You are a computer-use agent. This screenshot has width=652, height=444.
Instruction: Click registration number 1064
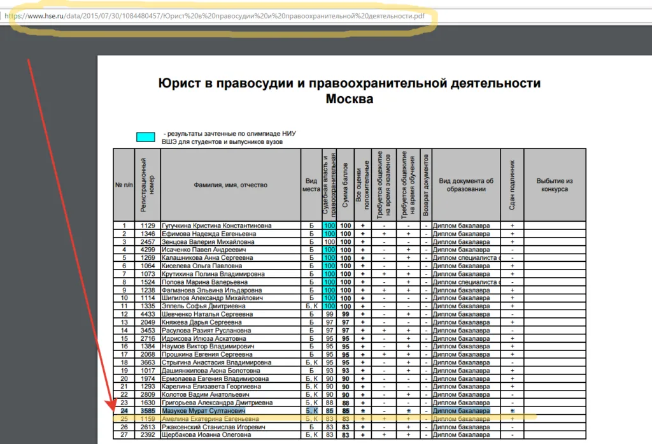point(148,266)
